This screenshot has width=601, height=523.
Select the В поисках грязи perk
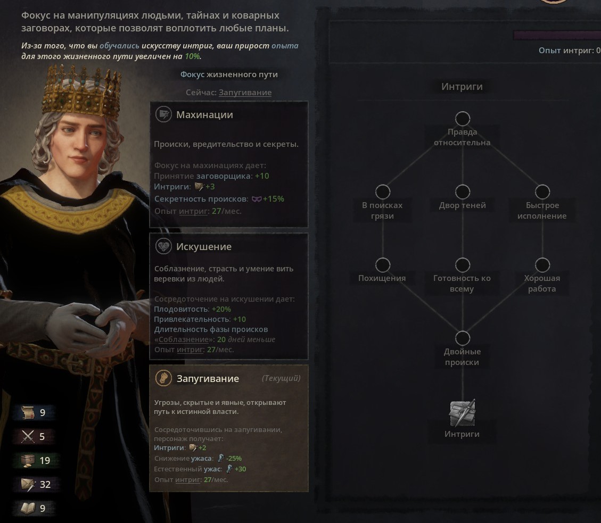383,192
